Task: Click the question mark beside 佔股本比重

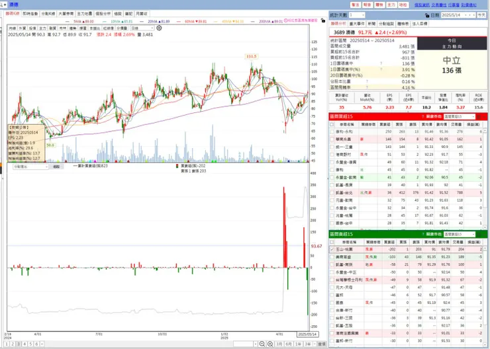Action: click(367, 81)
